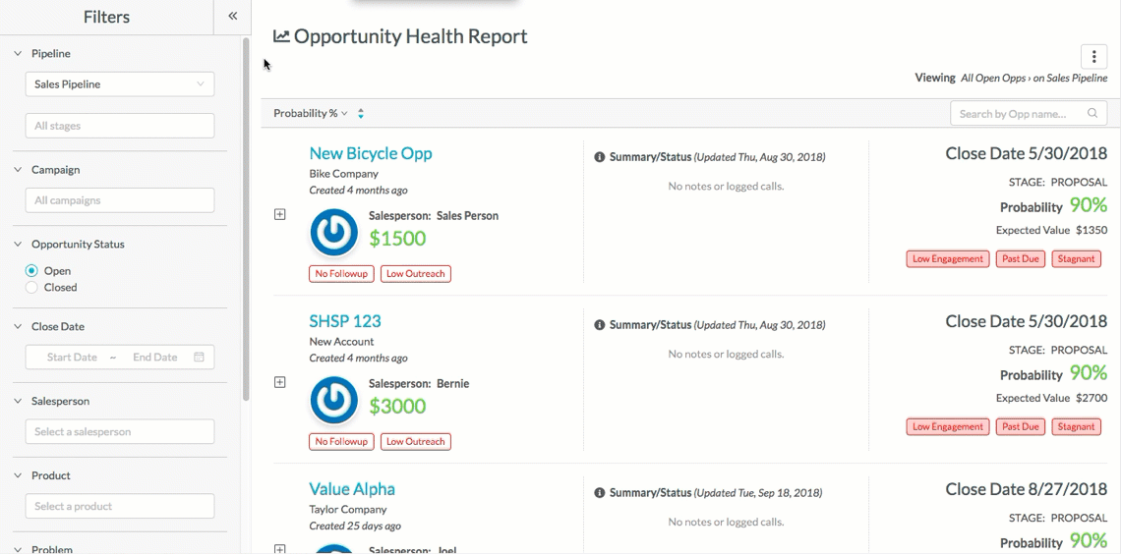The image size is (1121, 554).
Task: Collapse the Product filter section
Action: point(18,475)
